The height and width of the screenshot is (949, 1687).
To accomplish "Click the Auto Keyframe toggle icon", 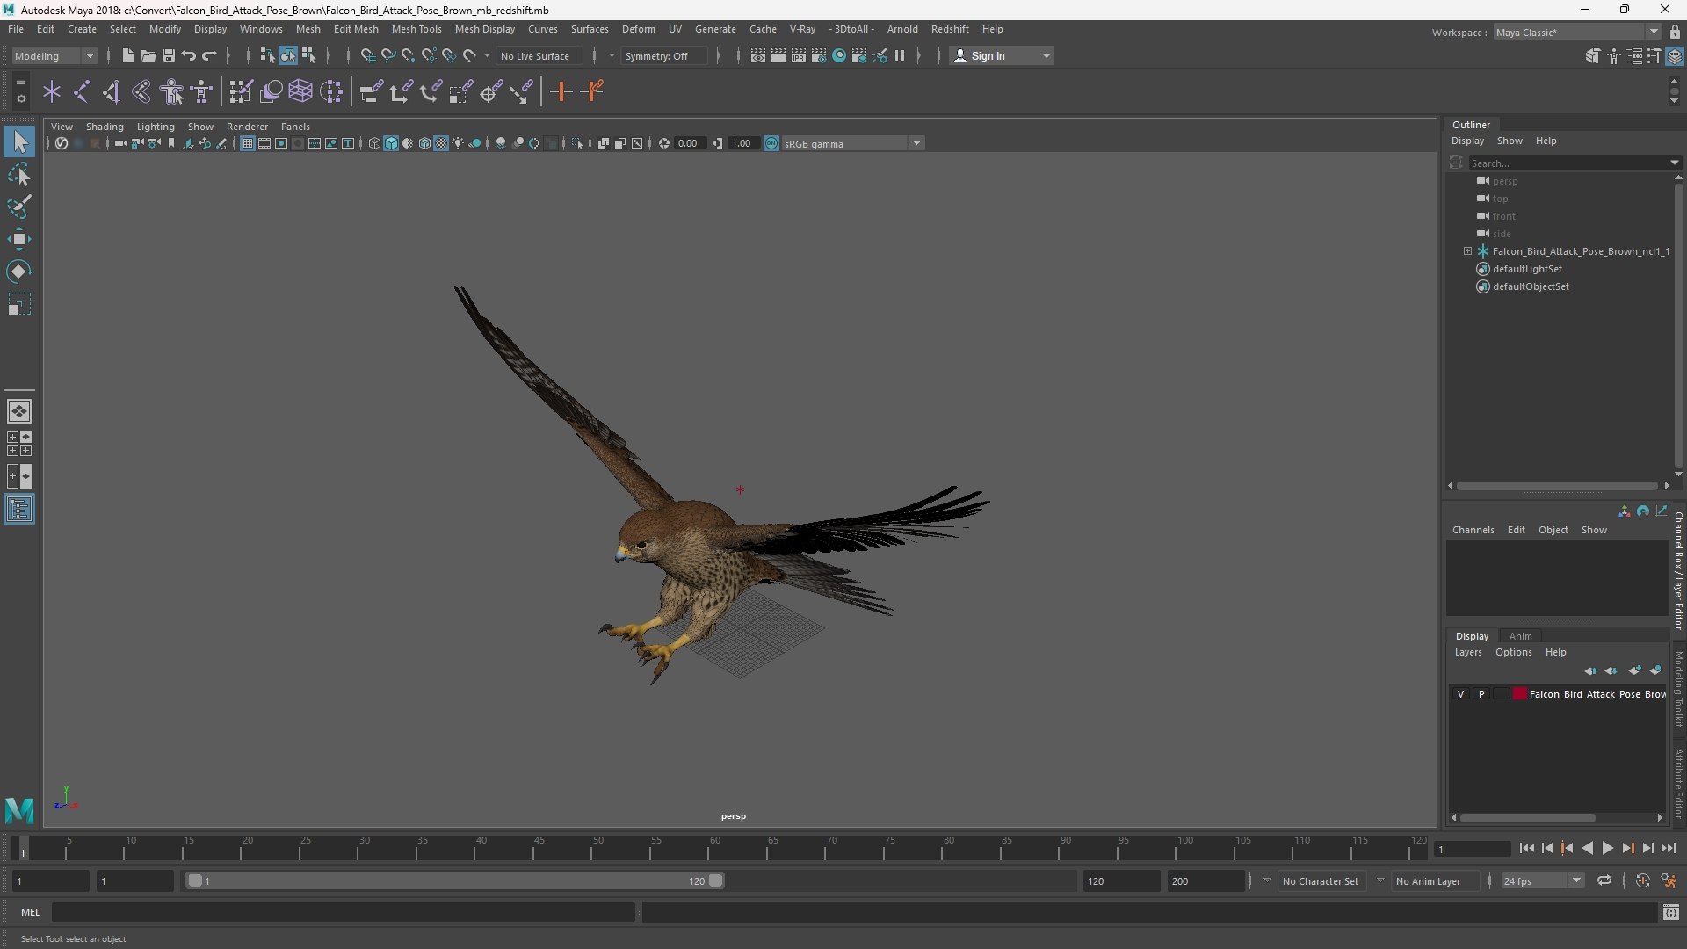I will coord(1642,880).
